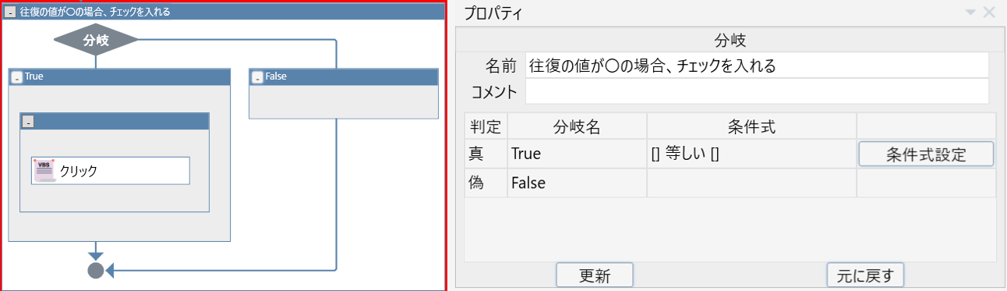Screen dimensions: 1007x291
Task: Collapse the True branch box
Action: tap(16, 76)
